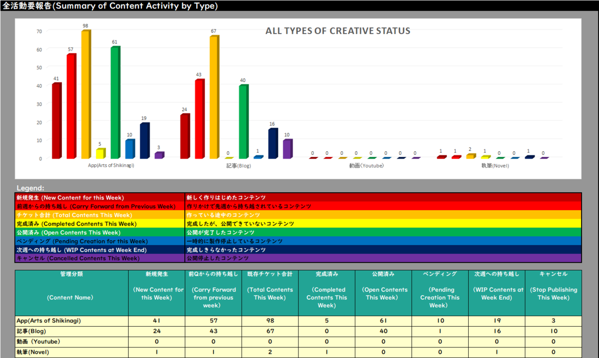Select the green App bar labeled 61

click(115, 103)
